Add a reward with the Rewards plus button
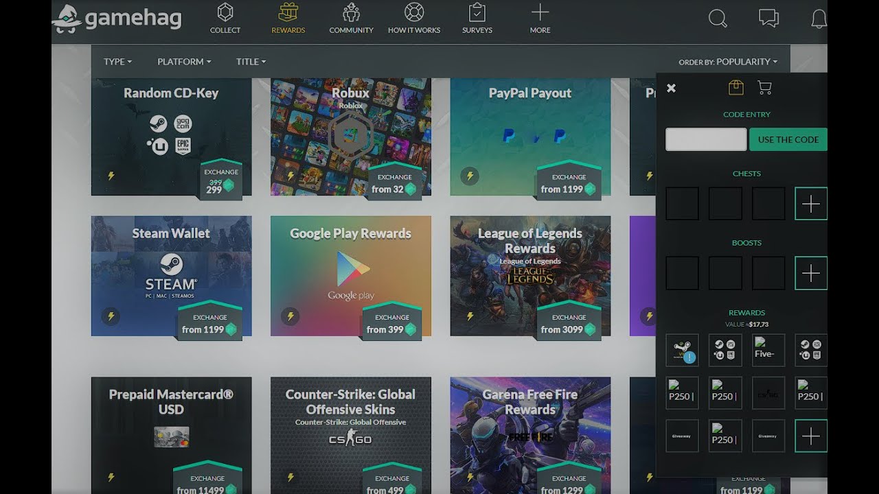 coord(811,436)
